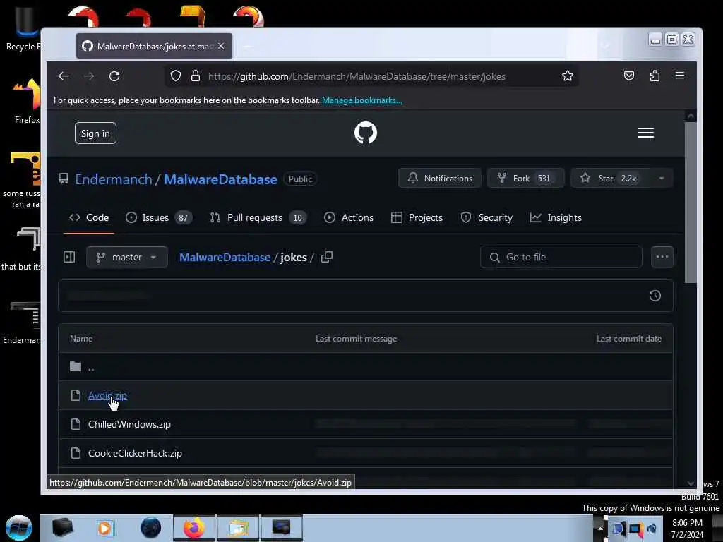The width and height of the screenshot is (723, 542).
Task: Open the Endermanch owner profile link
Action: [114, 179]
